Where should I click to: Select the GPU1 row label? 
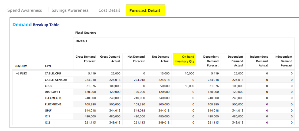(x=49, y=110)
